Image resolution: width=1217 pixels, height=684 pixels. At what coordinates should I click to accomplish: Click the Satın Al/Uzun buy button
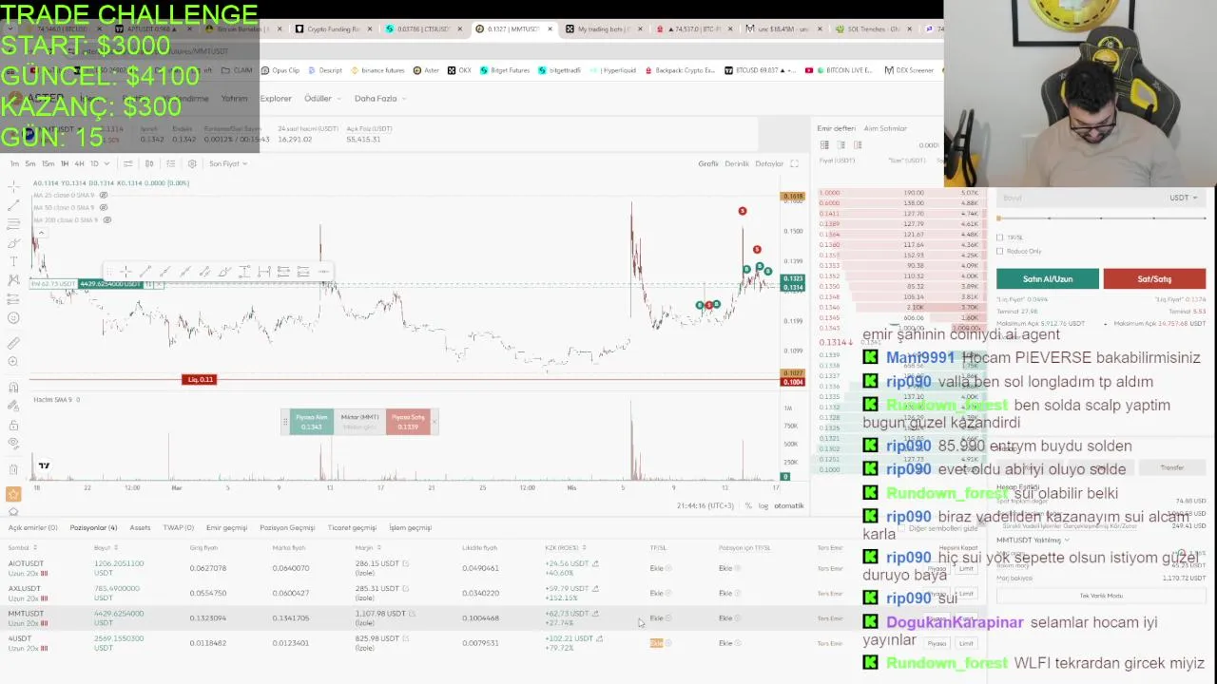[x=1048, y=278]
